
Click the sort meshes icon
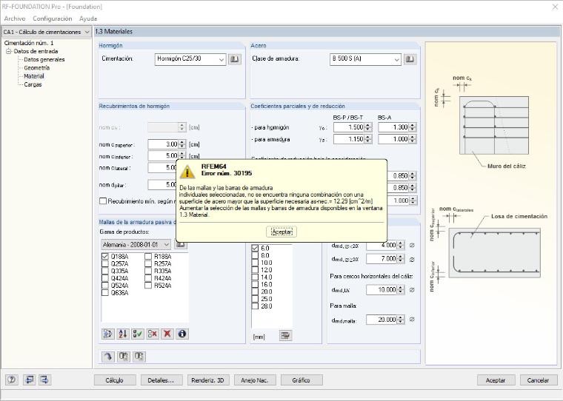[122, 334]
